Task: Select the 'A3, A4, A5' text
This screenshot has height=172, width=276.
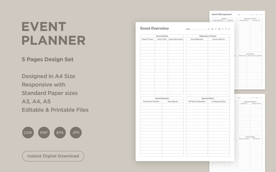Action: click(x=36, y=101)
